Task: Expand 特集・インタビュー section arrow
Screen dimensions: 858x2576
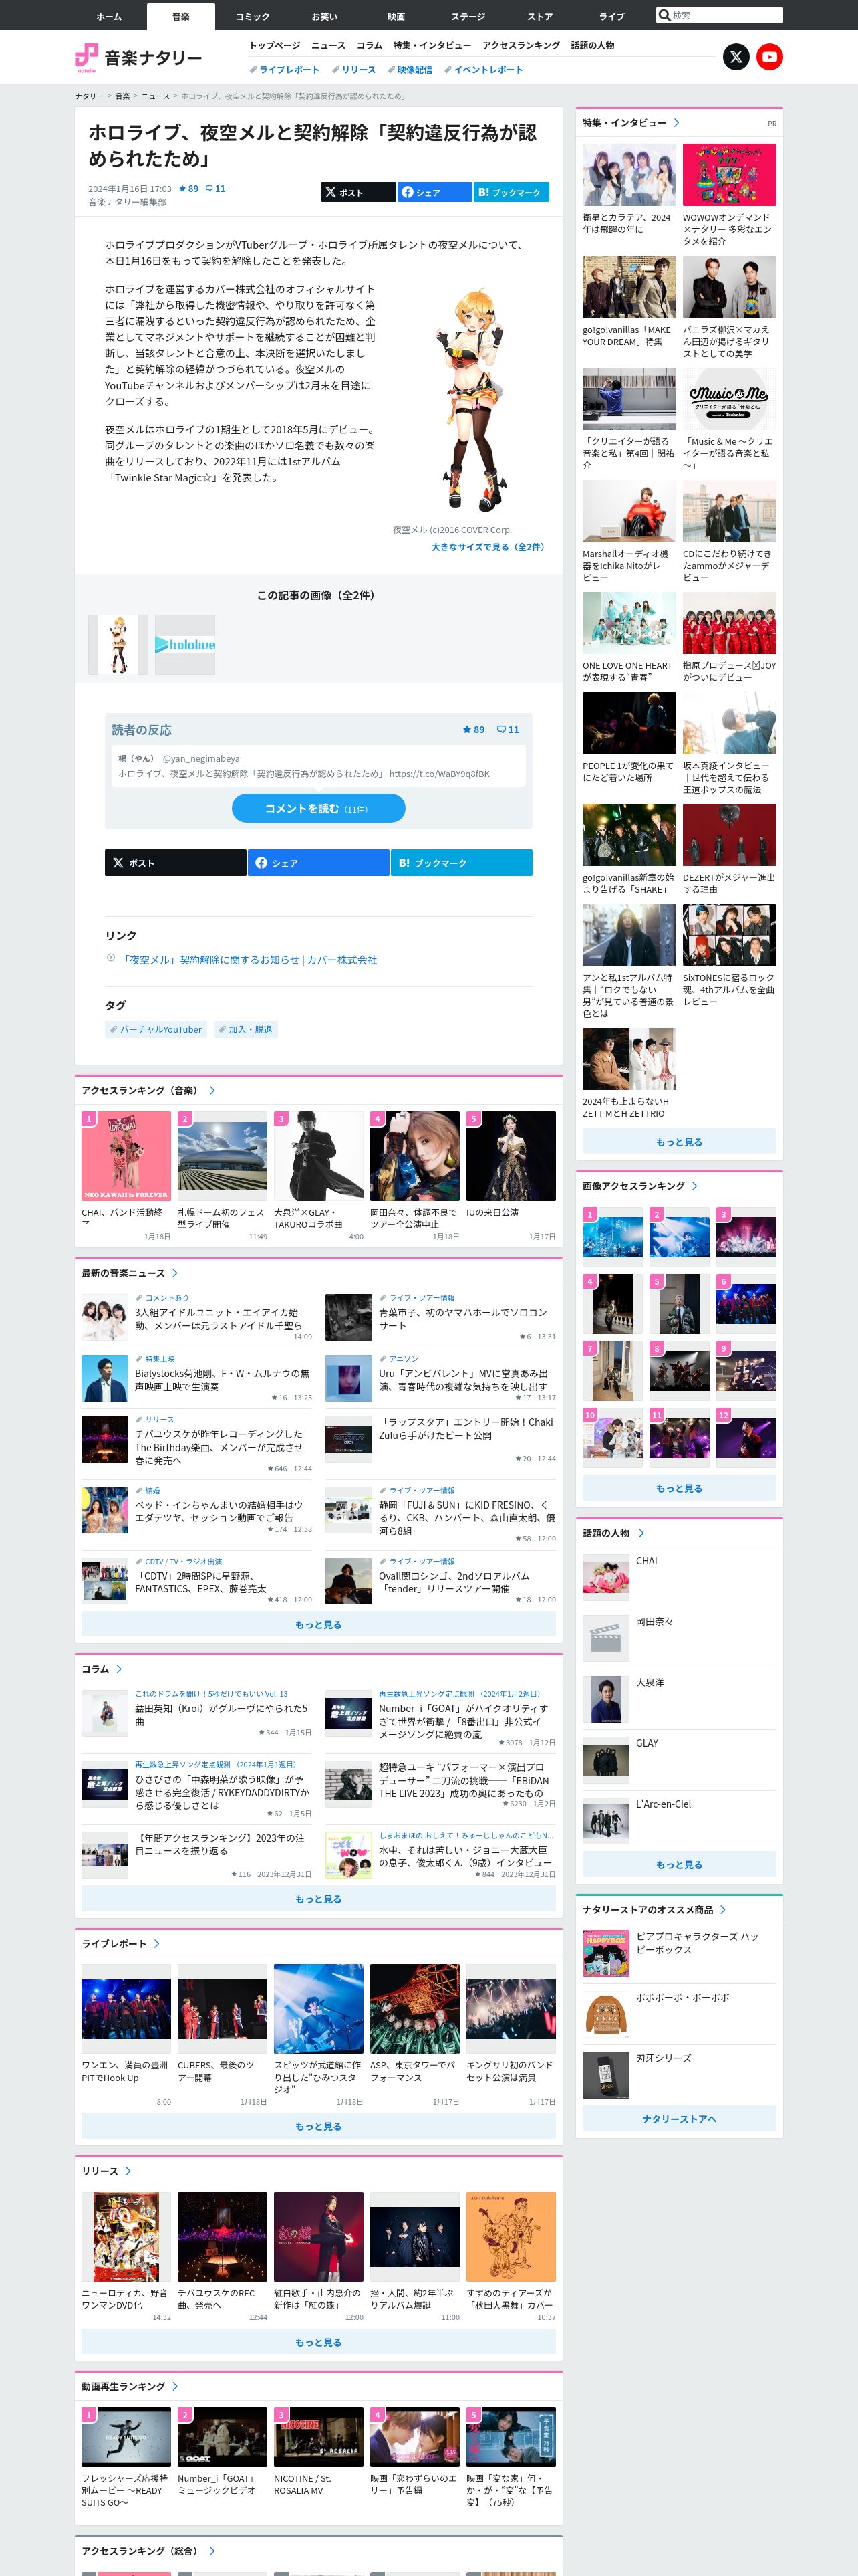Action: (x=677, y=123)
